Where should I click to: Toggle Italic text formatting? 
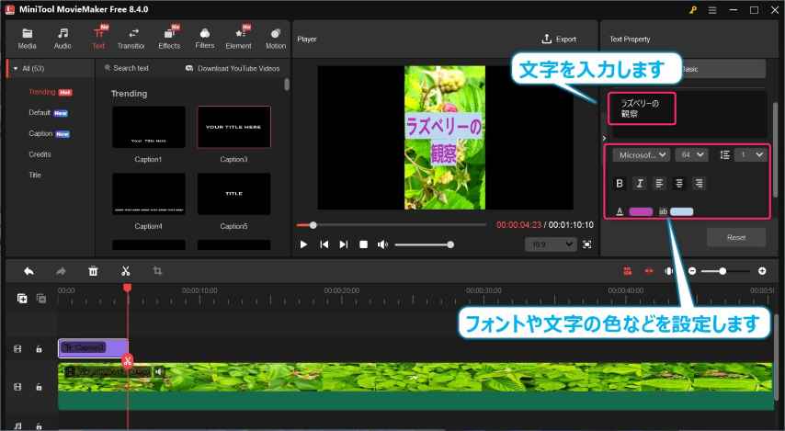pyautogui.click(x=640, y=184)
